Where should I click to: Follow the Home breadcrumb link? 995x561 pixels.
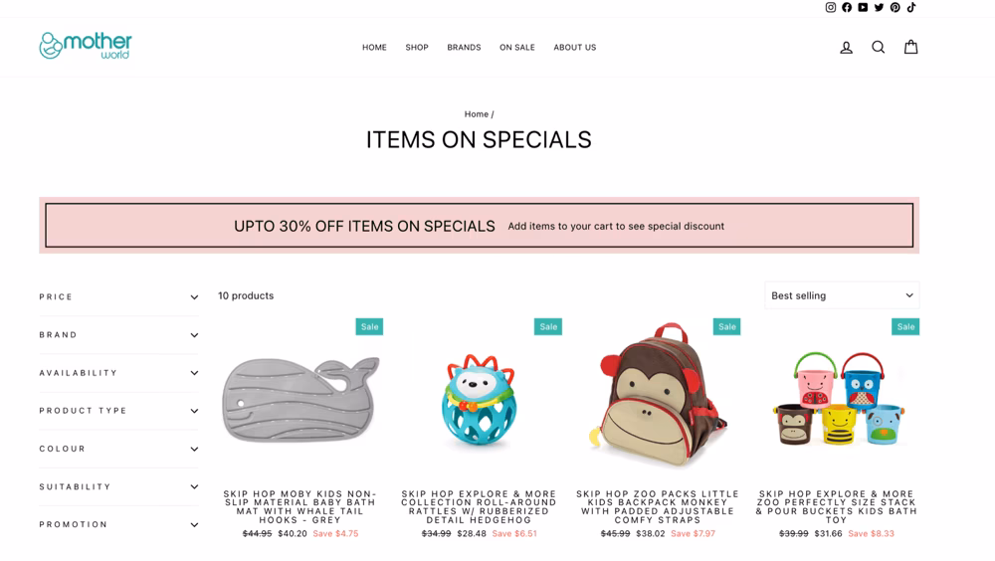point(476,114)
